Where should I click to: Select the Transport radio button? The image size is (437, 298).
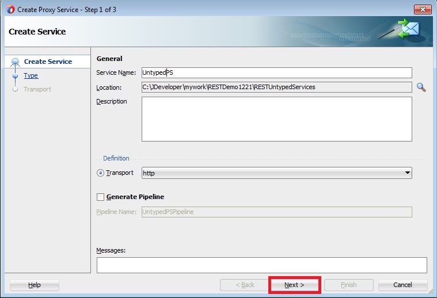tap(100, 173)
